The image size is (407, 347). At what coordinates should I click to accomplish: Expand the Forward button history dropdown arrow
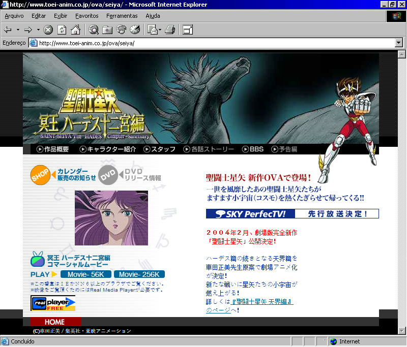[x=38, y=30]
